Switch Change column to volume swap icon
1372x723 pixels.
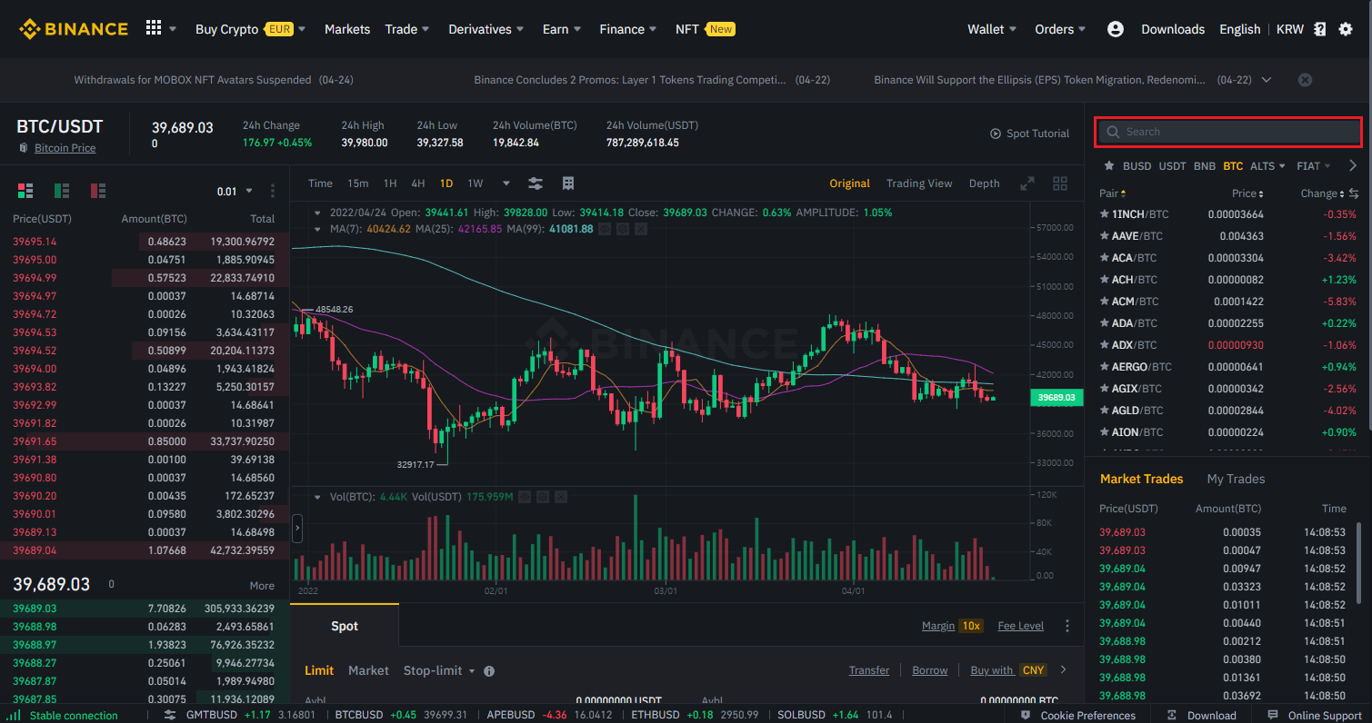(1354, 193)
